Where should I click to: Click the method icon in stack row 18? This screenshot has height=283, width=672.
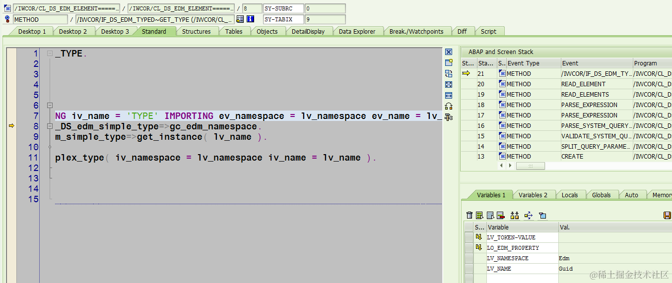pyautogui.click(x=502, y=105)
